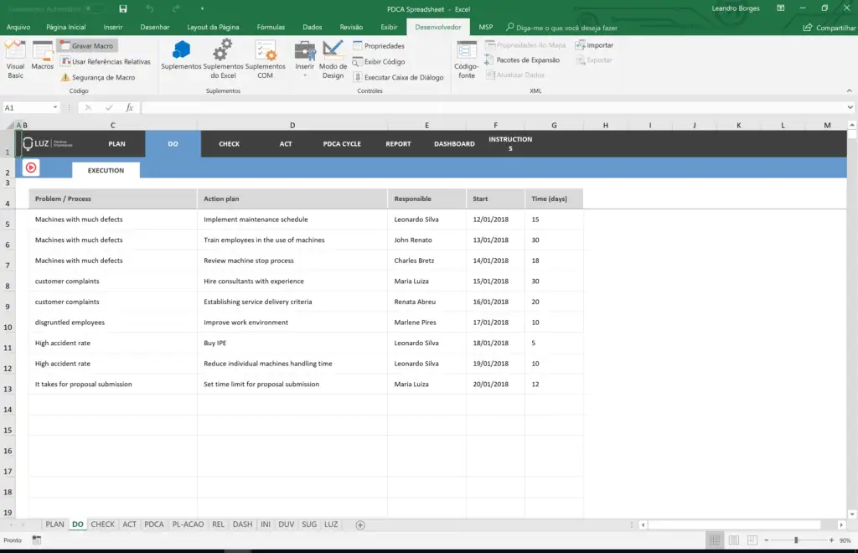Viewport: 858px width, 553px height.
Task: Click the XML Importar button
Action: 594,45
